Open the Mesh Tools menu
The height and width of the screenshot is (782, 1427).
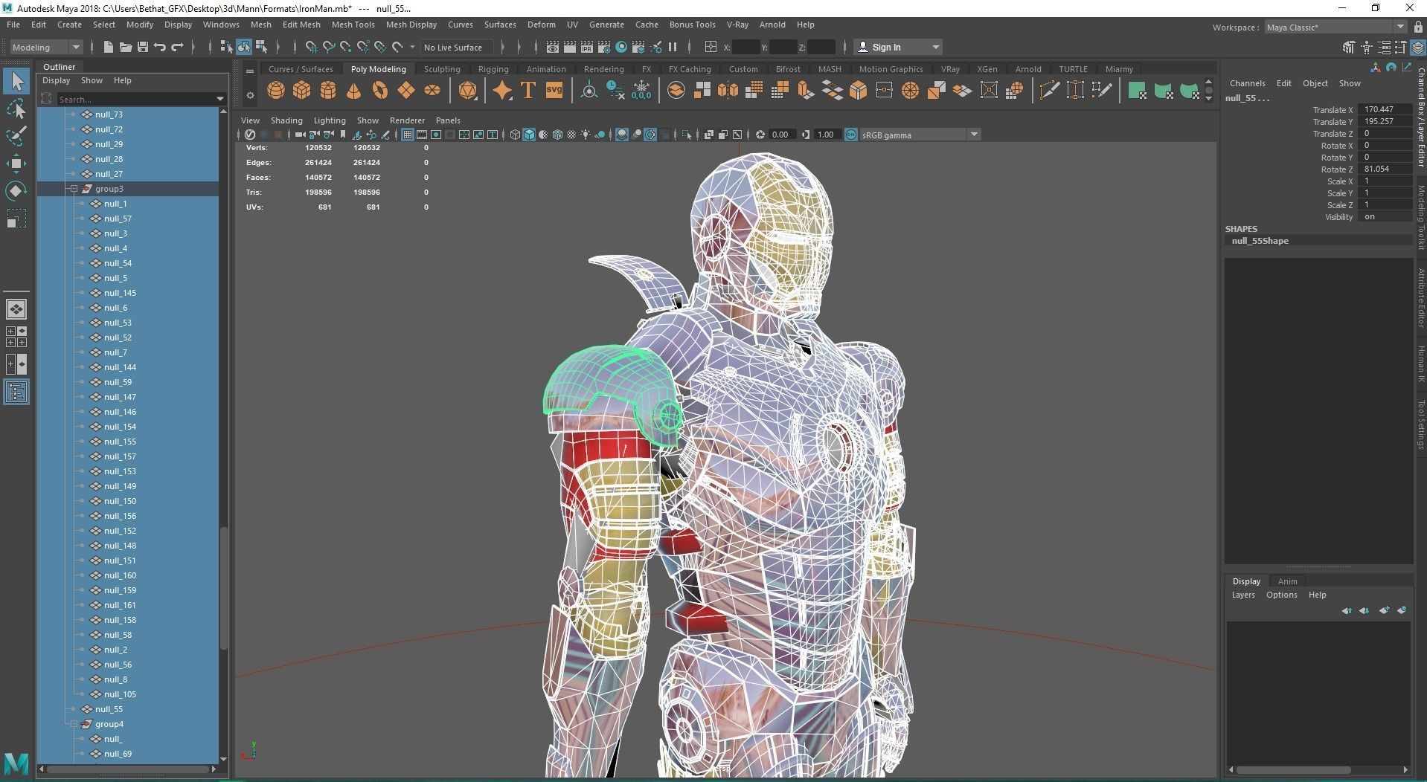tap(353, 25)
